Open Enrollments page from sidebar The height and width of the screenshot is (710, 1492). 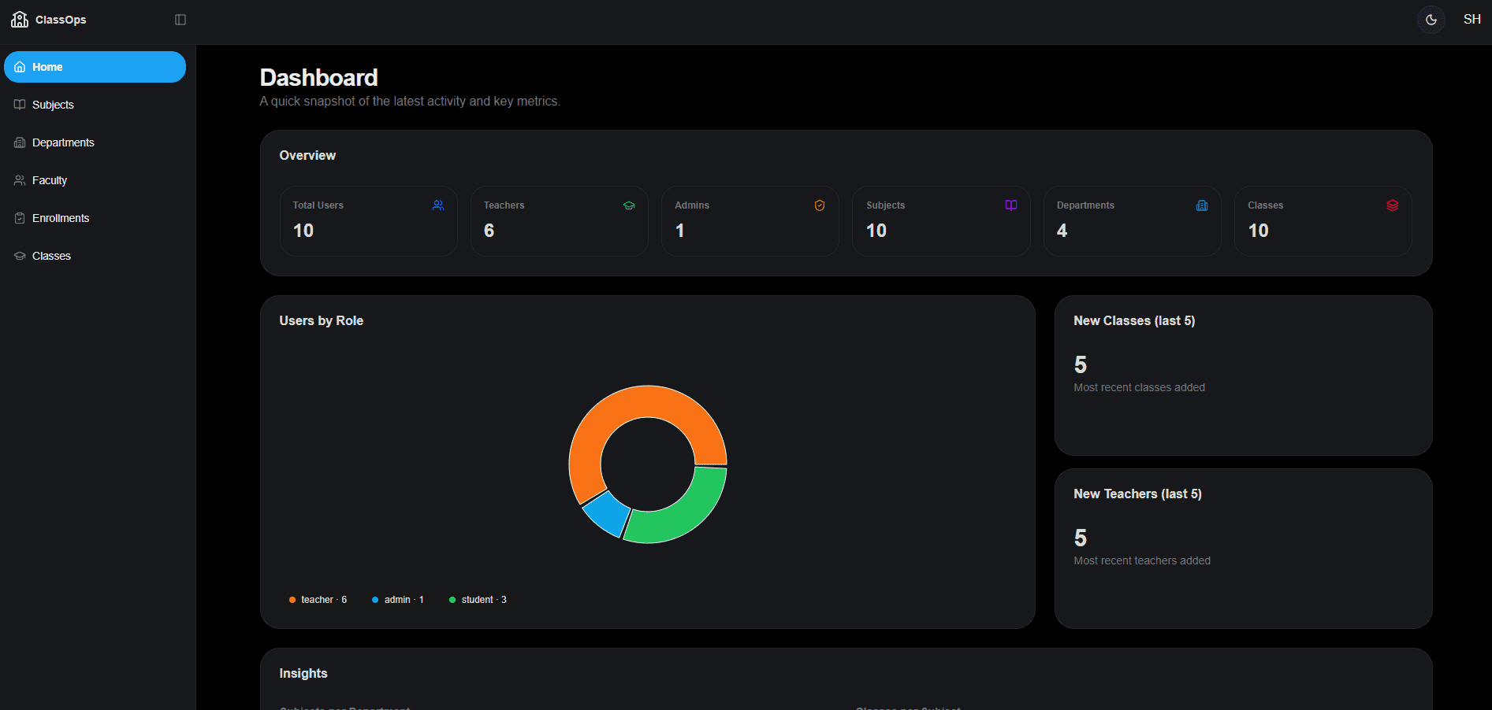[x=95, y=218]
